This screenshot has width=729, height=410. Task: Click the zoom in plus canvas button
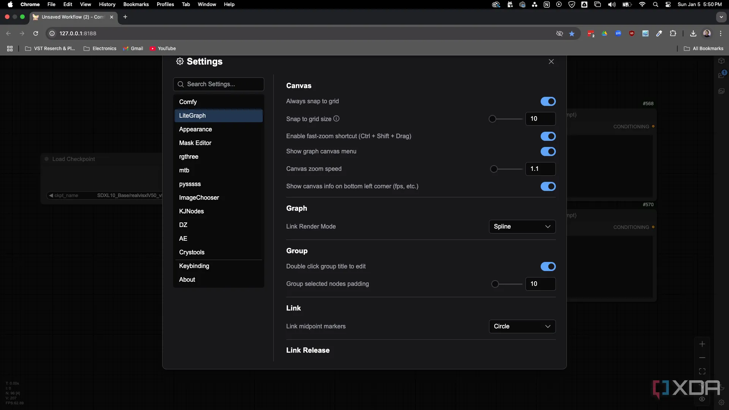coord(702,344)
